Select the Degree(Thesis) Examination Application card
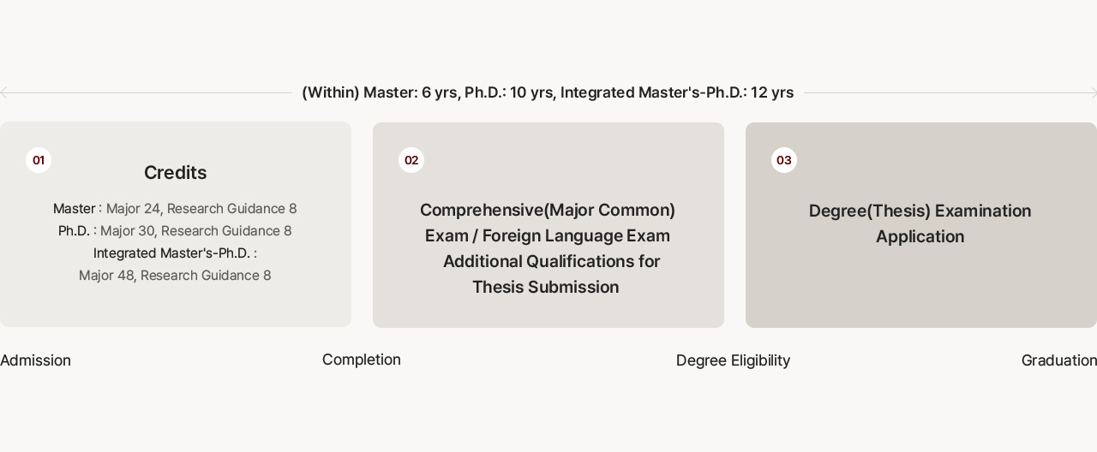1097x452 pixels. click(920, 223)
